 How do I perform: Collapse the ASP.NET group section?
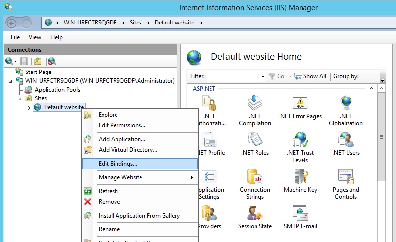coord(371,89)
